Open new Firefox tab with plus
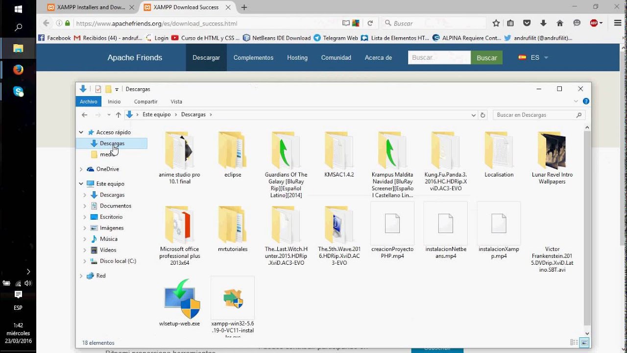 [x=244, y=7]
